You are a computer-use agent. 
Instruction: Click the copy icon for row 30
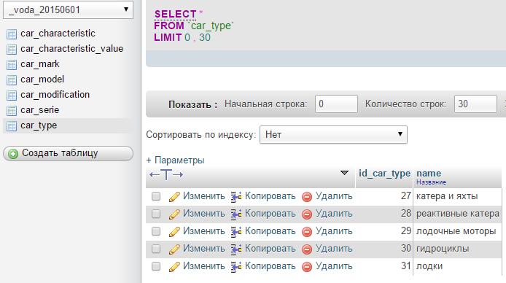pyautogui.click(x=236, y=249)
